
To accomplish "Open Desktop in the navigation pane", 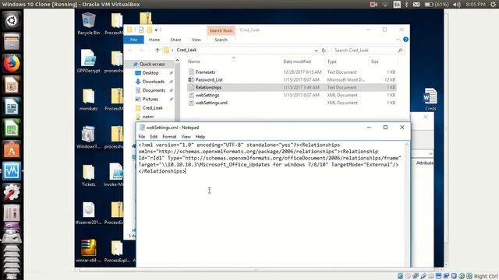I will coord(150,72).
